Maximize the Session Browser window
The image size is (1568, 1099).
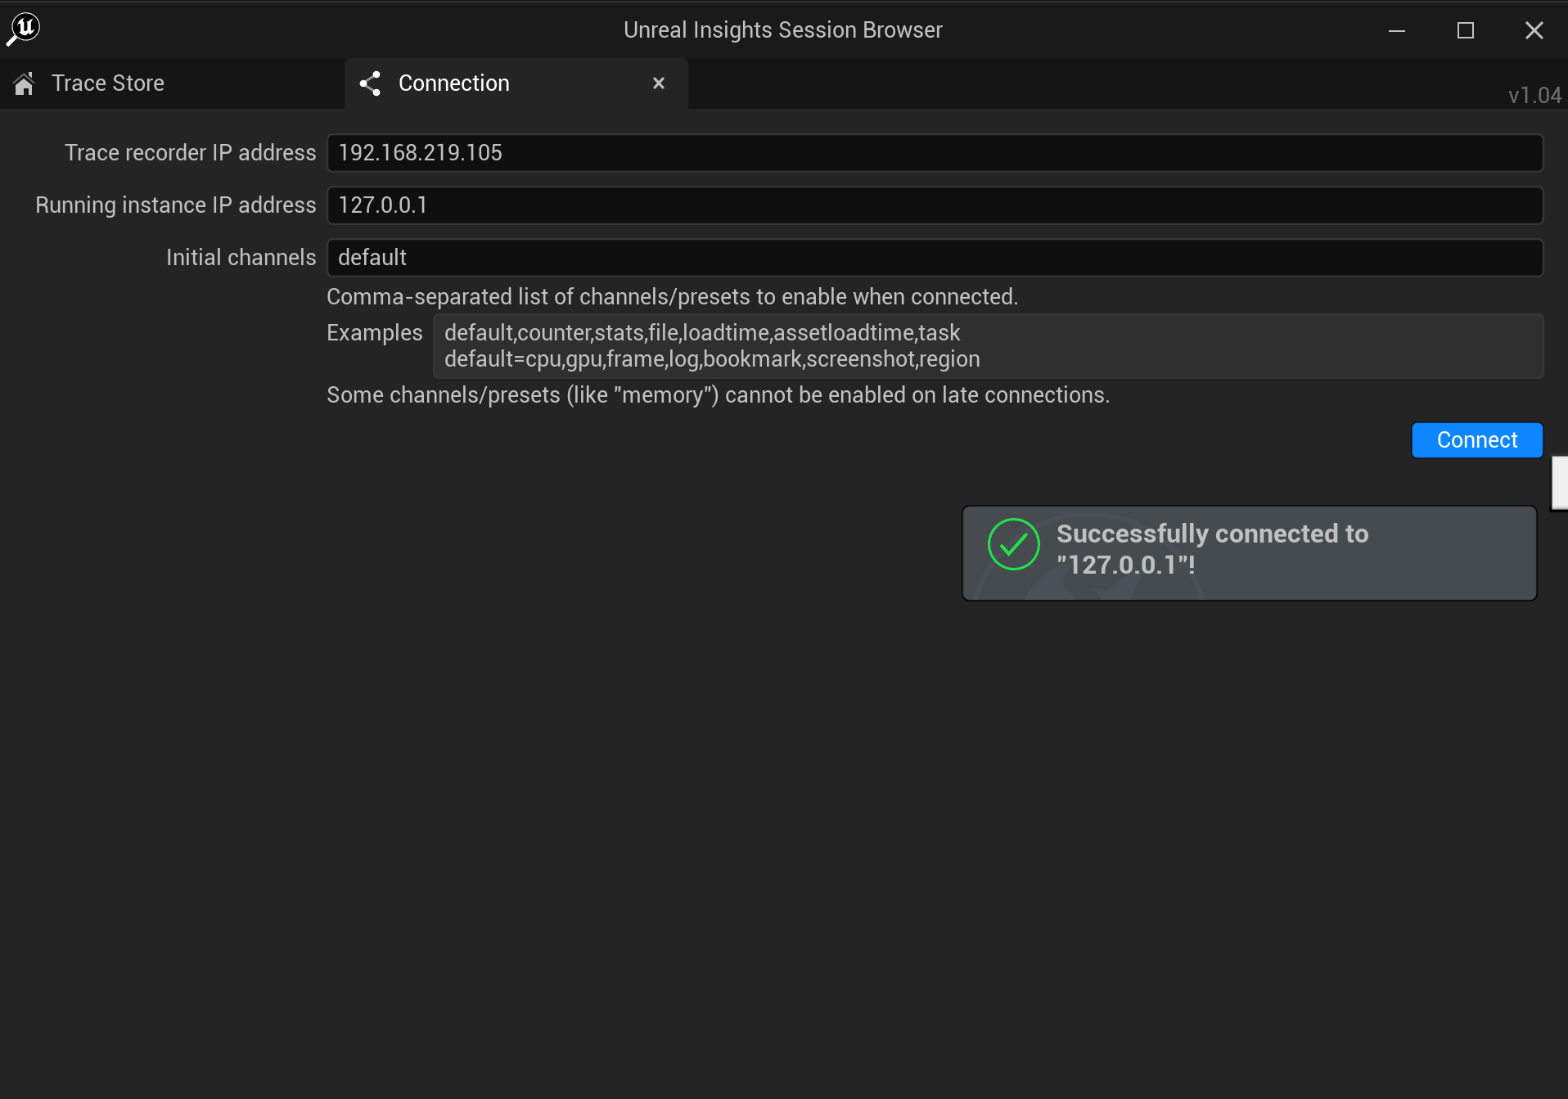coord(1466,30)
